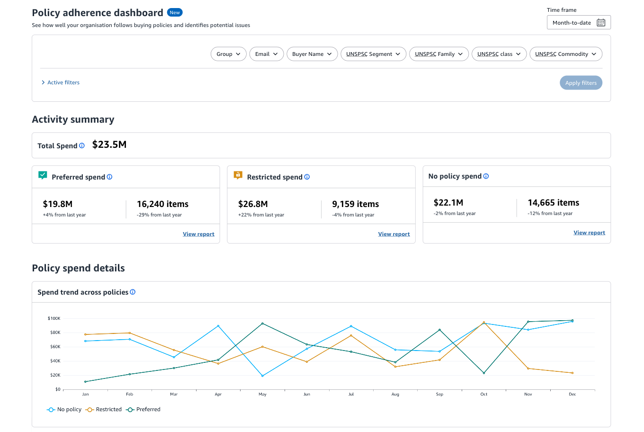The width and height of the screenshot is (644, 432).
Task: Click the info icon next to Total Spend
Action: pos(82,145)
